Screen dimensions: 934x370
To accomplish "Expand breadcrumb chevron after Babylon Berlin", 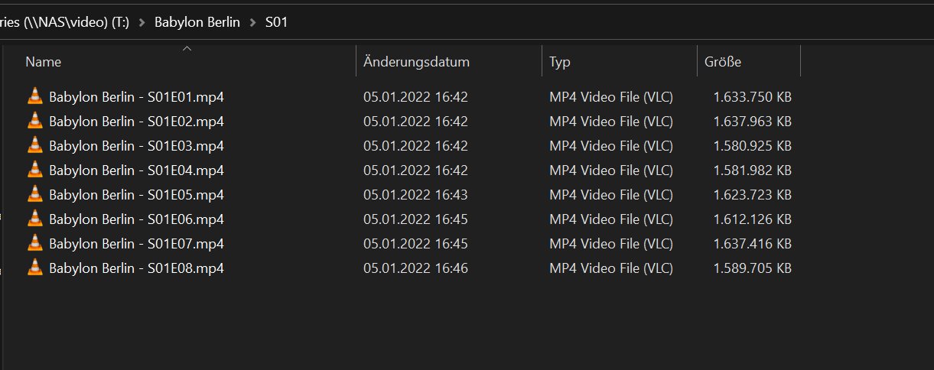I will coord(255,22).
